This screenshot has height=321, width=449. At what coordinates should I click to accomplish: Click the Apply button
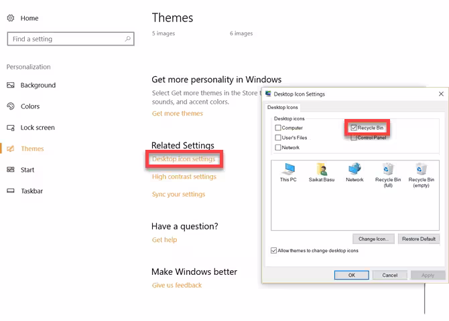pyautogui.click(x=428, y=276)
